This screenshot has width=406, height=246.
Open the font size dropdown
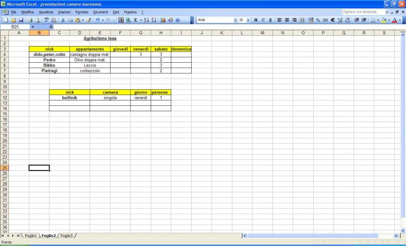(248, 20)
